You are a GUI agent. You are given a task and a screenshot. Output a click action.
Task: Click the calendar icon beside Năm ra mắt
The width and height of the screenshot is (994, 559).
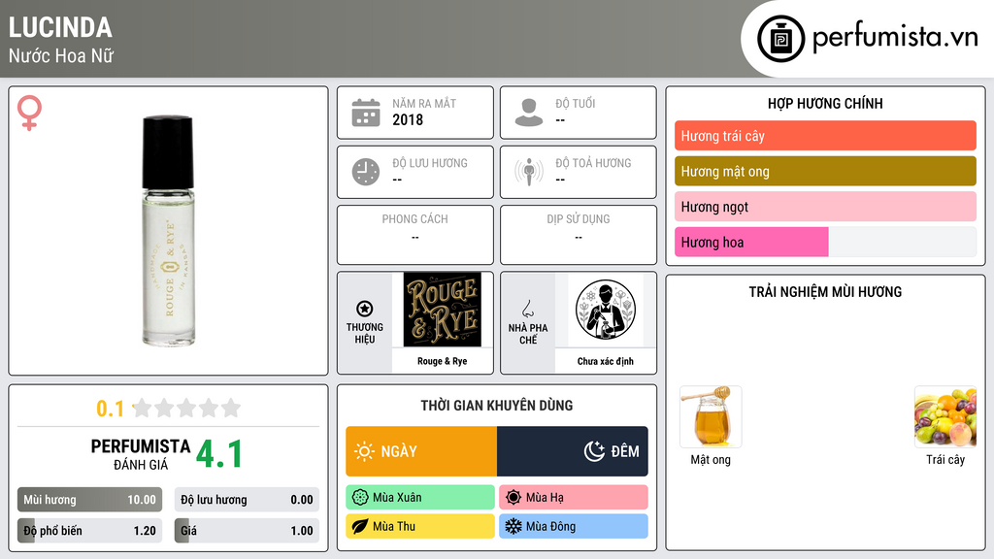tap(366, 113)
